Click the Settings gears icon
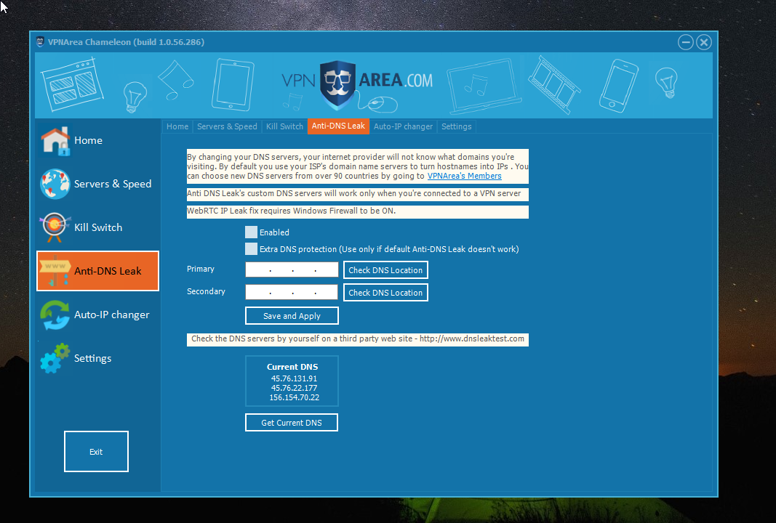Viewport: 776px width, 523px height. (x=55, y=358)
